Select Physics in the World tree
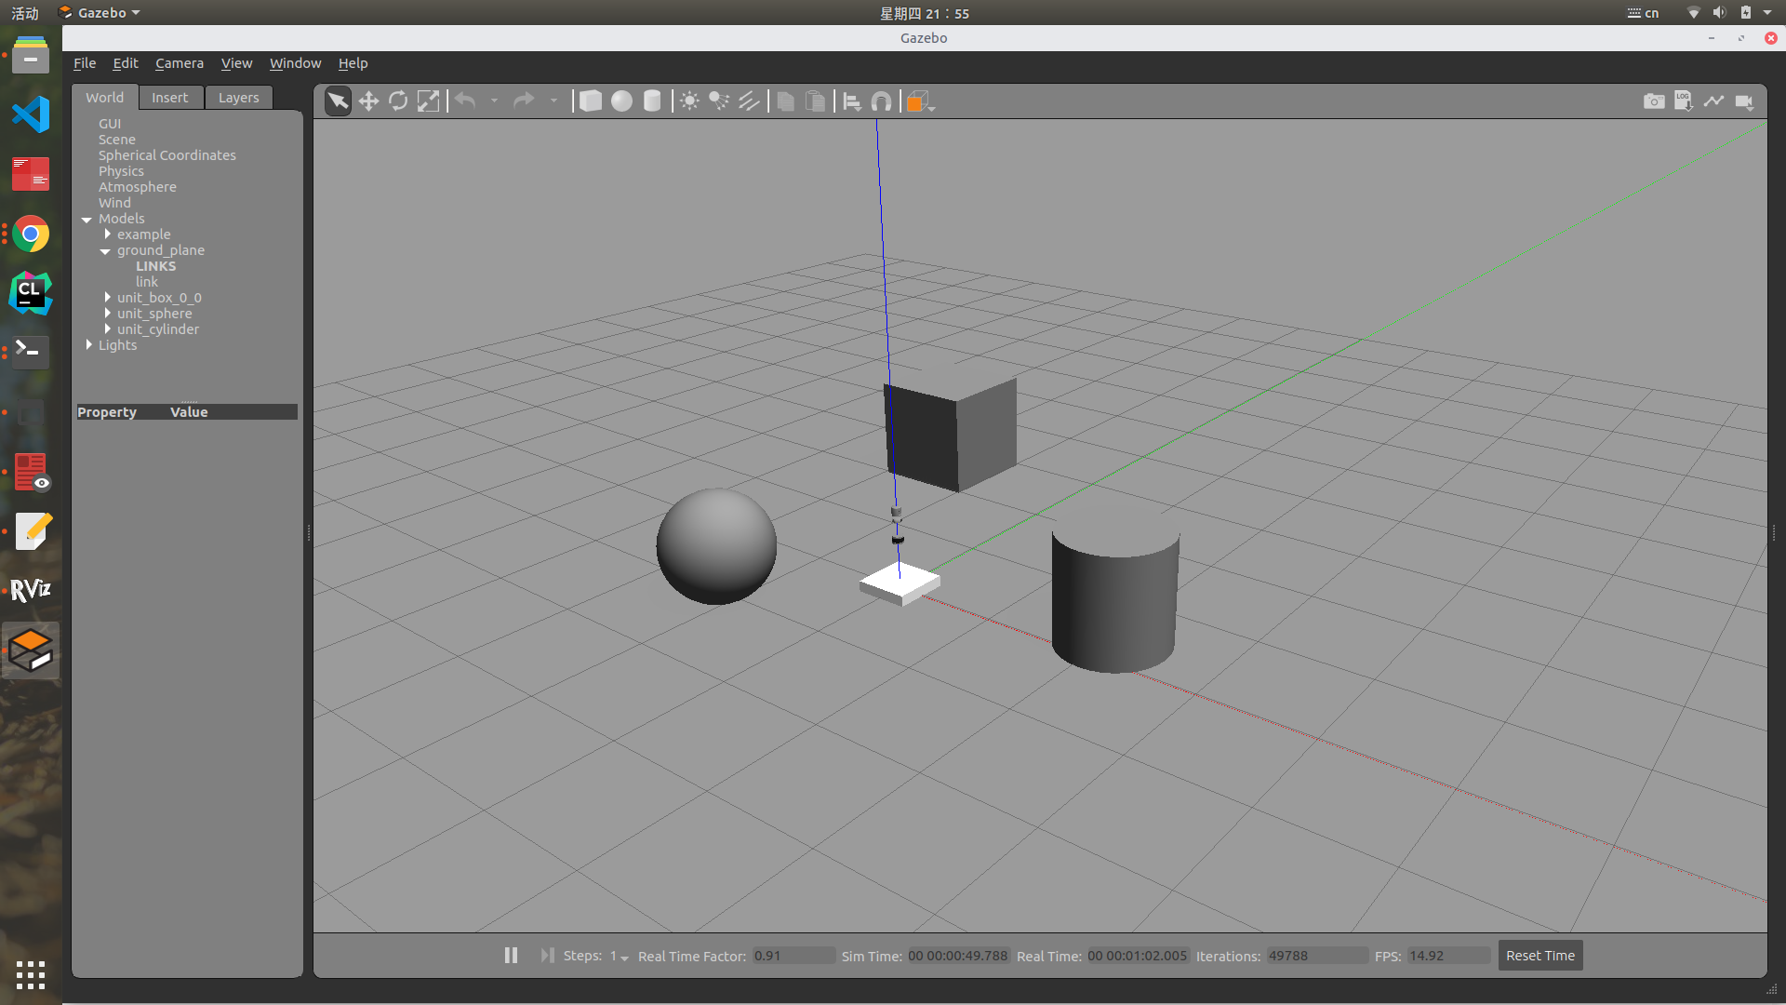The image size is (1786, 1005). coord(121,171)
